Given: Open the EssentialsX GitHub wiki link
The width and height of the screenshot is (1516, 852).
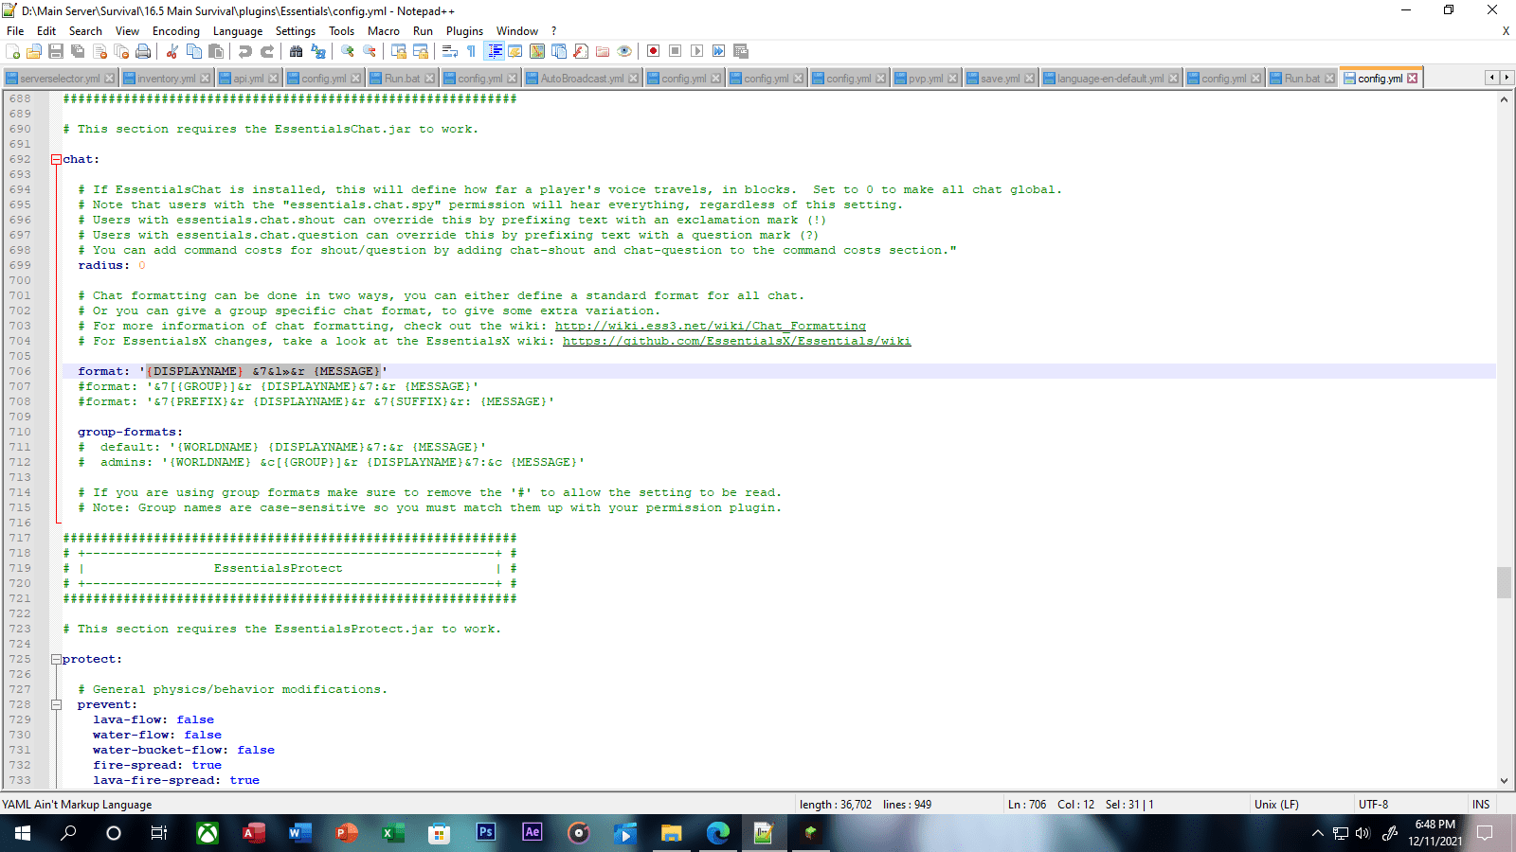Looking at the screenshot, I should click(737, 341).
